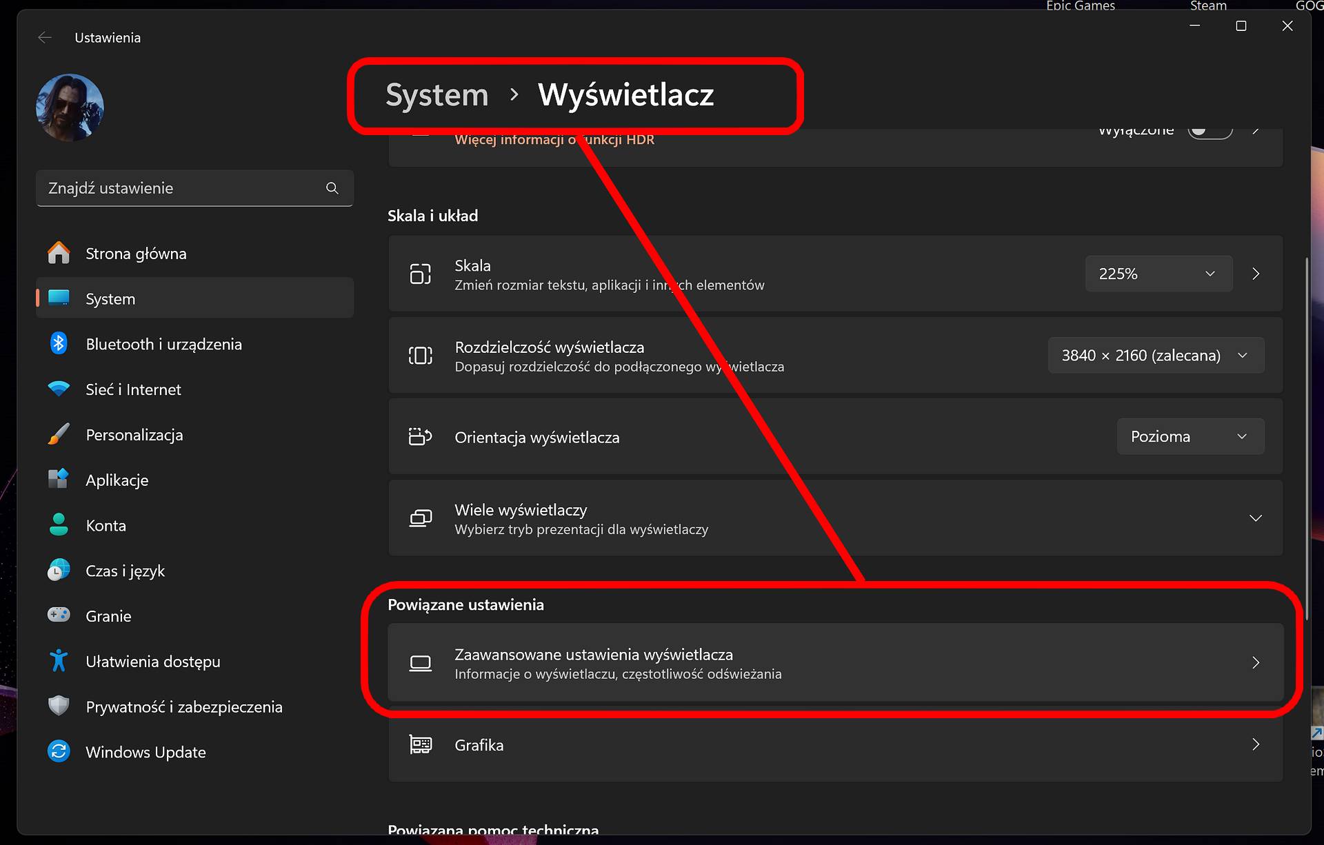Click Dopasuj rozdzielczość do podłączonego wyświetlacza text
Viewport: 1324px width, 845px height.
[x=619, y=367]
